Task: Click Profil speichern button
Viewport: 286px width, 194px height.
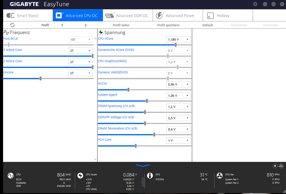Action: coord(168,25)
